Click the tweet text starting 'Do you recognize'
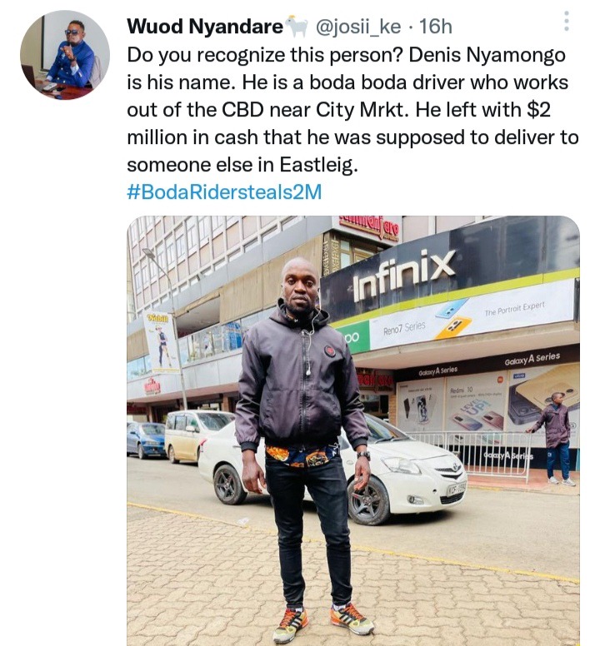The width and height of the screenshot is (600, 646). click(x=352, y=110)
